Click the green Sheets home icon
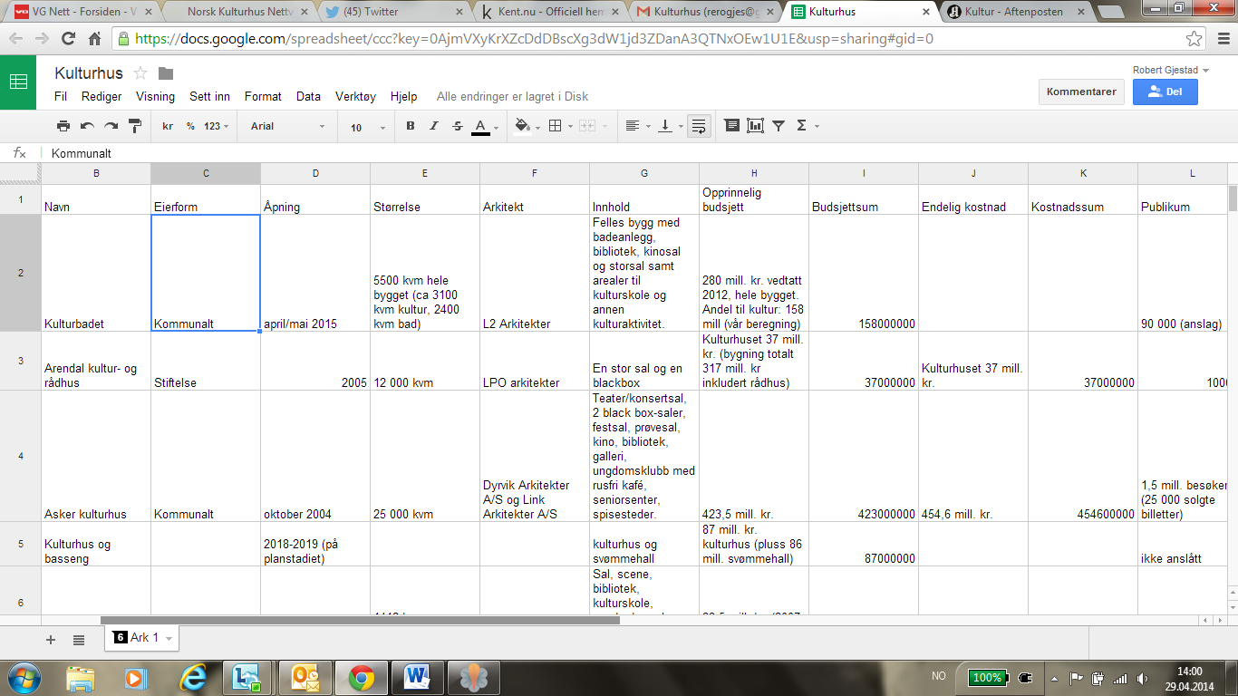 tap(18, 82)
